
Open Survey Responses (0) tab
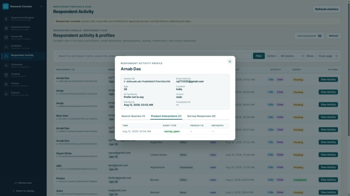pos(201,116)
